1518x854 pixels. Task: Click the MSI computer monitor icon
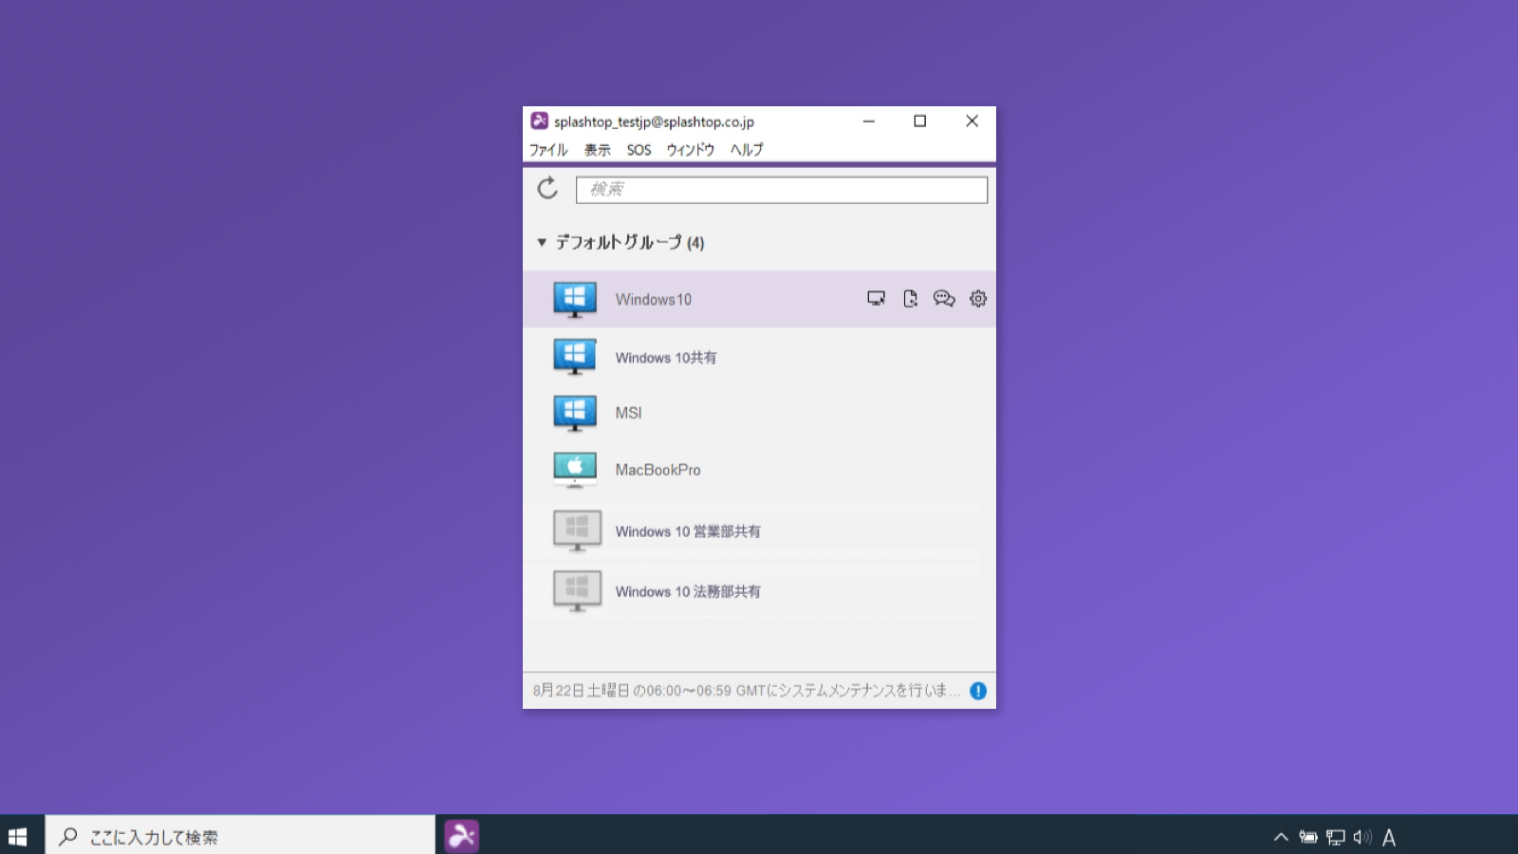point(575,413)
